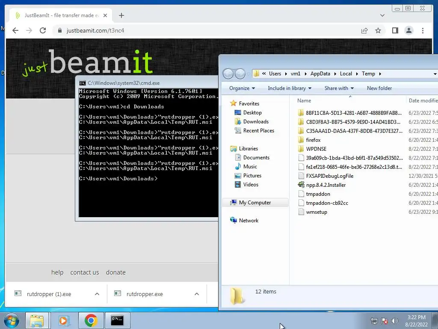Select the wmsetup file
This screenshot has width=438, height=329.
[x=317, y=212]
